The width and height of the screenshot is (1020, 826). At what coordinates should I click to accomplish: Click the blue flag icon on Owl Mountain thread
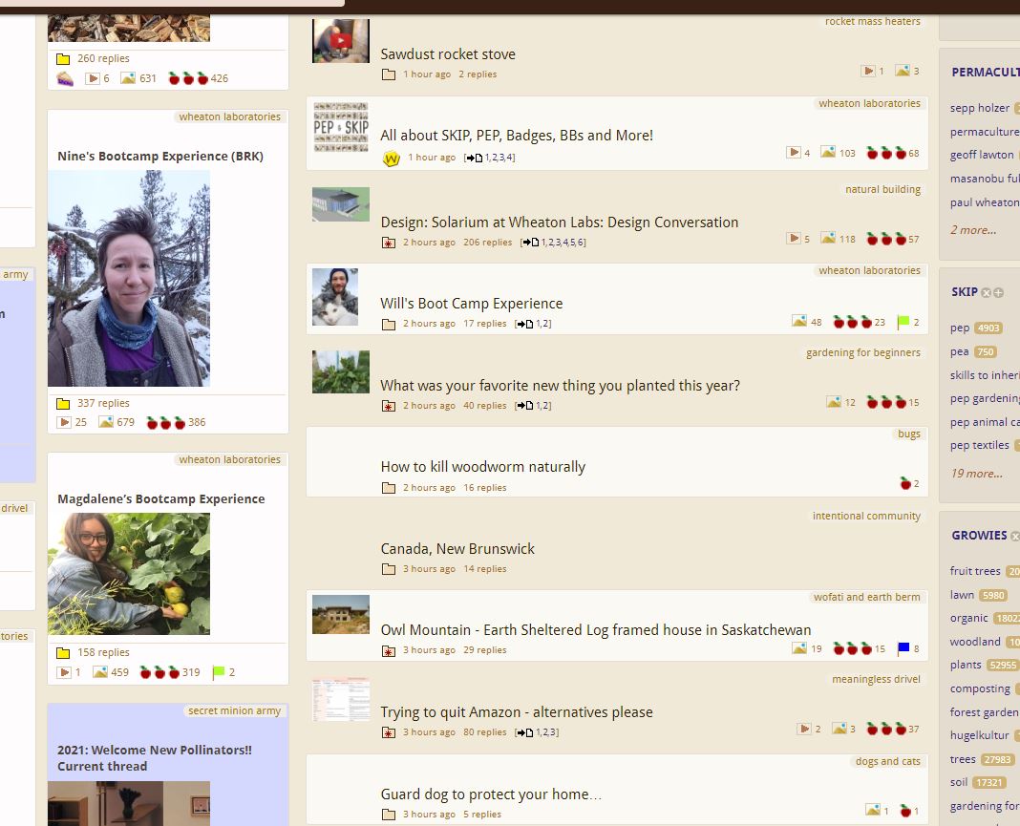click(x=903, y=649)
